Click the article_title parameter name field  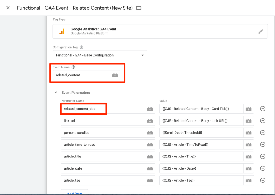pyautogui.click(x=103, y=156)
